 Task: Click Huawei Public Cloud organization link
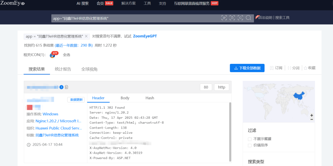point(59,128)
